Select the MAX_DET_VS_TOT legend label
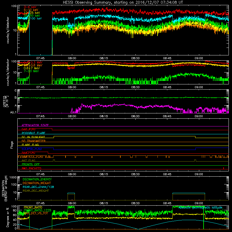The image size is (232, 232). 36,213
